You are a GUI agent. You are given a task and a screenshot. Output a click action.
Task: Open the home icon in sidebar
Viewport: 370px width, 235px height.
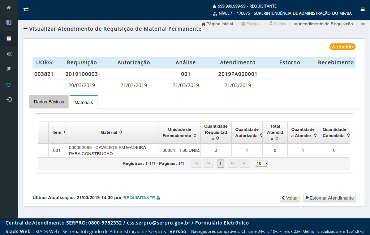[9, 8]
